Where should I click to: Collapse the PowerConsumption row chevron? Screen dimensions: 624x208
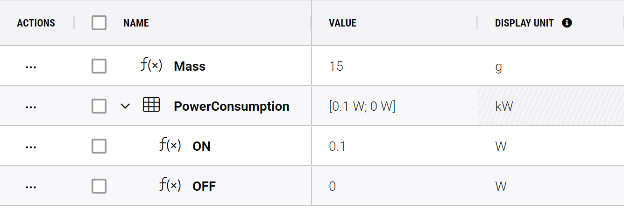click(x=125, y=106)
